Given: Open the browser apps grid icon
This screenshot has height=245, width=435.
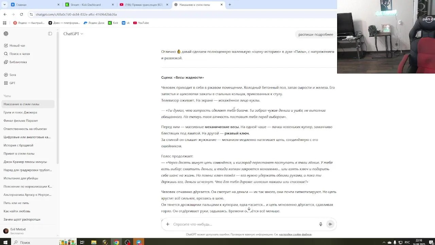Looking at the screenshot, I should (x=4, y=23).
